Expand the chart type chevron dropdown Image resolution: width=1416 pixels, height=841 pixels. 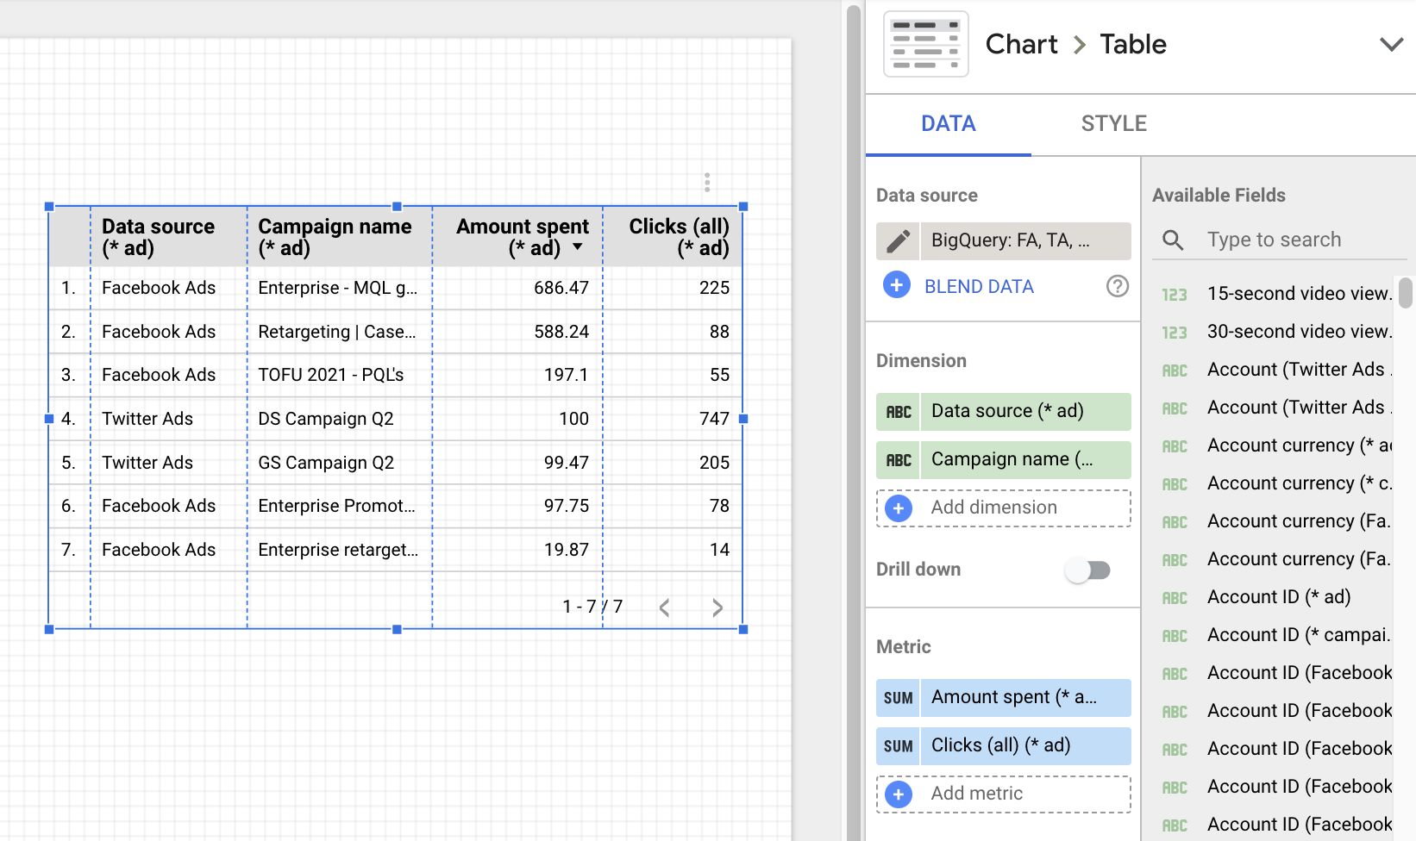(1391, 44)
